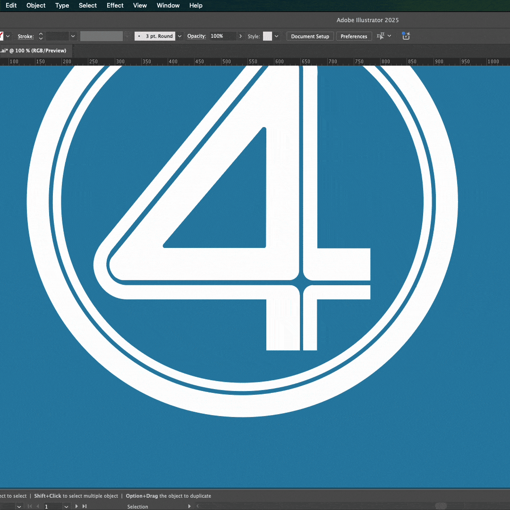
Task: Click the 500 mark on the ruler
Action: tap(226, 61)
